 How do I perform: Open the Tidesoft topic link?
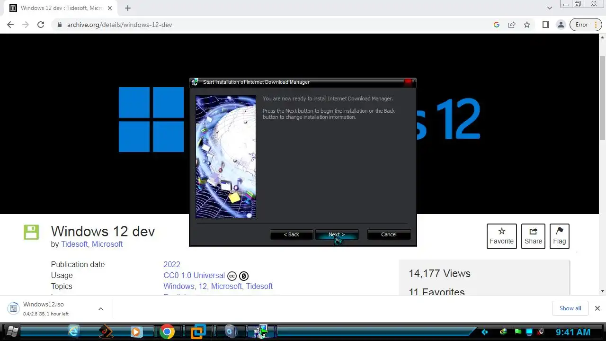[259, 286]
